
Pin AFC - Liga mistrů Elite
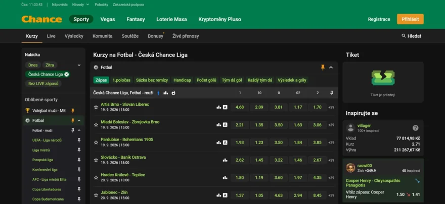[x=79, y=179]
